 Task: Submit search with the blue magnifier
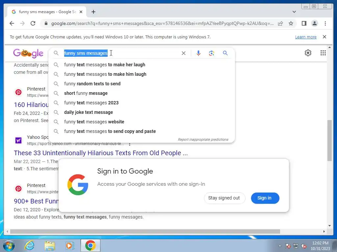pos(225,53)
